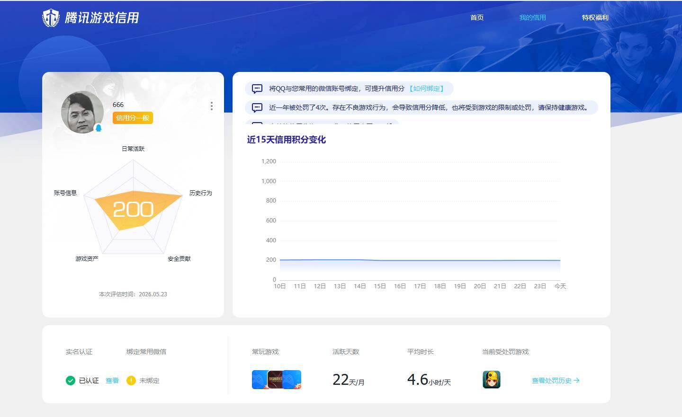The image size is (682, 417).
Task: Click the 日常活跃 radar label
Action: click(x=133, y=149)
